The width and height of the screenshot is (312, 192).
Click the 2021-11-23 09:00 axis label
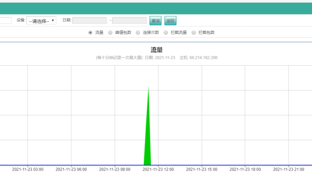pyautogui.click(x=115, y=169)
